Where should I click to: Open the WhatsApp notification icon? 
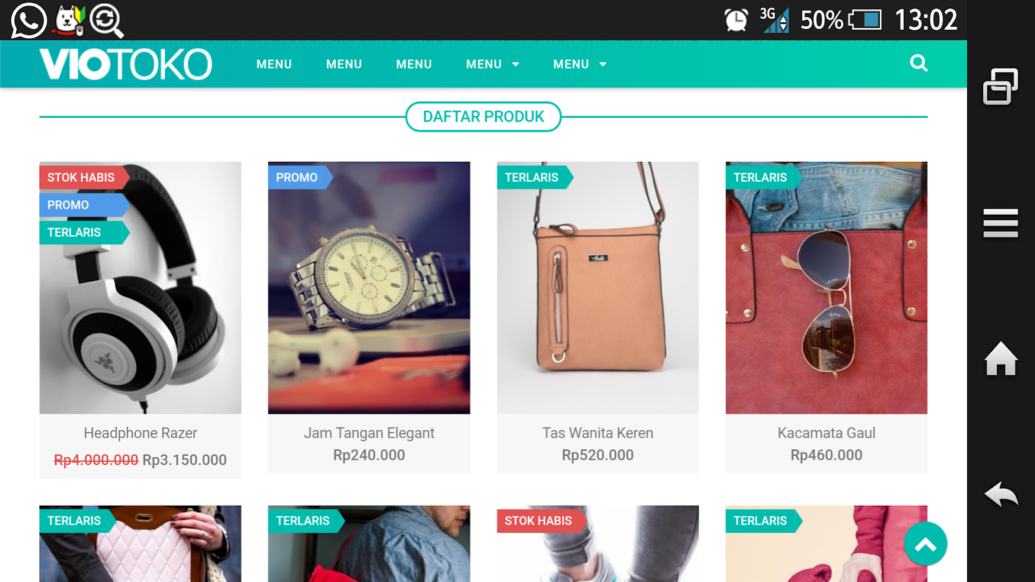pyautogui.click(x=28, y=20)
